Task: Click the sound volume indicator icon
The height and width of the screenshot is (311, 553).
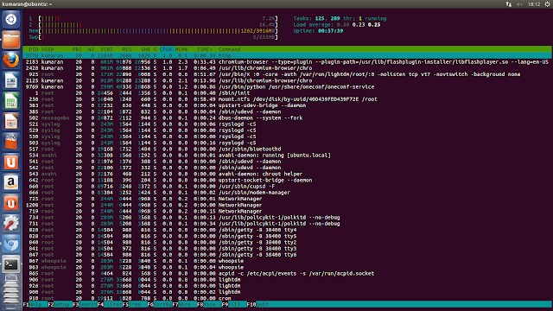Action: point(519,4)
